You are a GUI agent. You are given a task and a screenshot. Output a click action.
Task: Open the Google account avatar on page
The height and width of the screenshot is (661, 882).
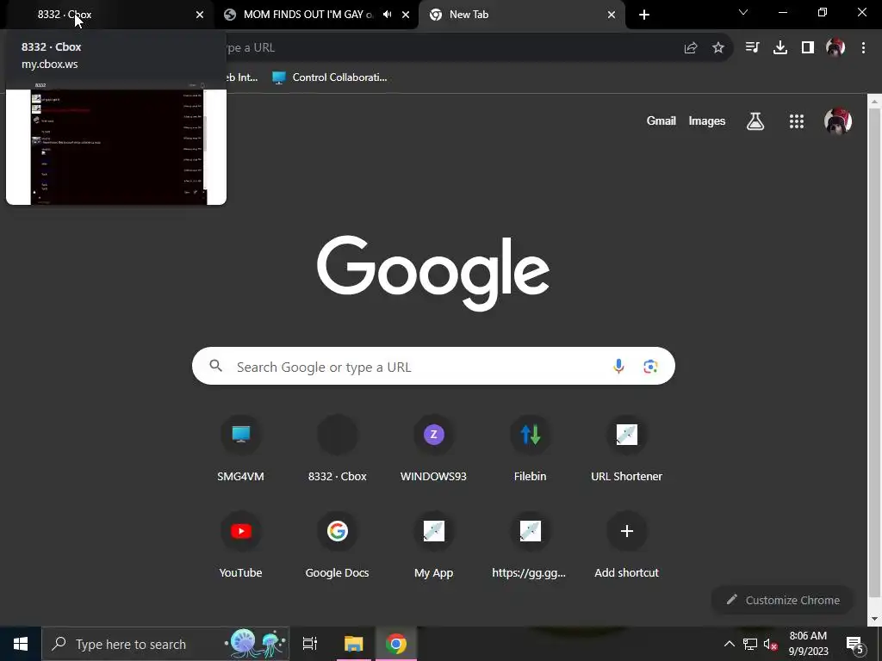coord(838,120)
